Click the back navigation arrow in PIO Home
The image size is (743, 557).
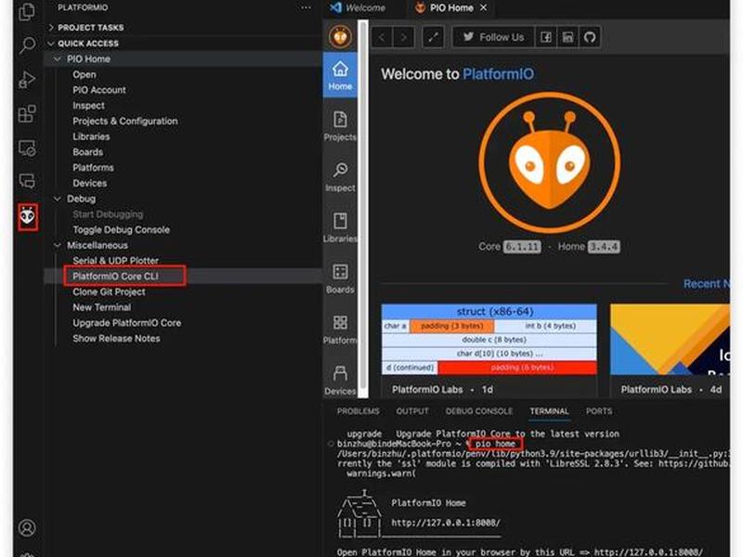point(382,37)
